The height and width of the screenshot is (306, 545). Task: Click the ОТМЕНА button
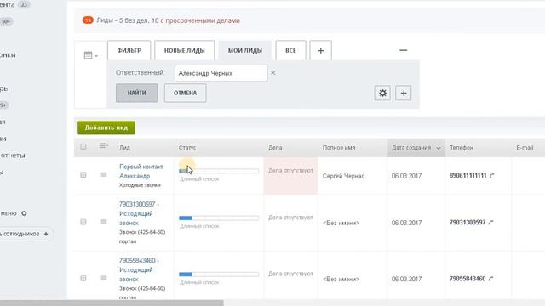coord(186,93)
